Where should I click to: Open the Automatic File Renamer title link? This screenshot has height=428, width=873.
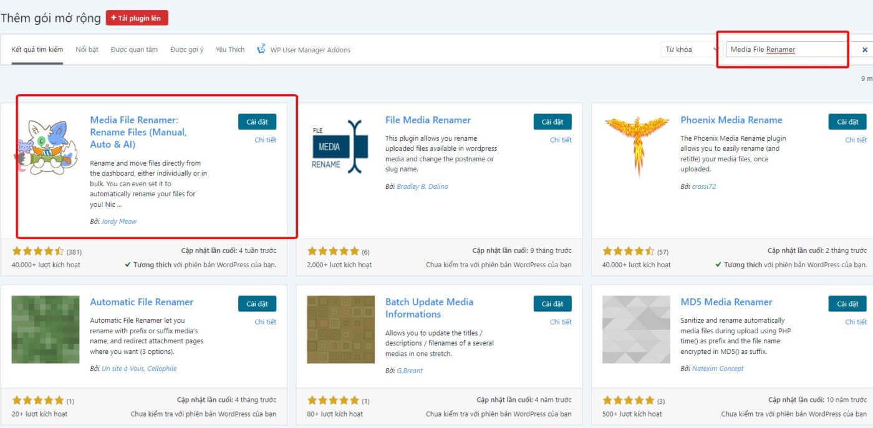[x=142, y=302]
